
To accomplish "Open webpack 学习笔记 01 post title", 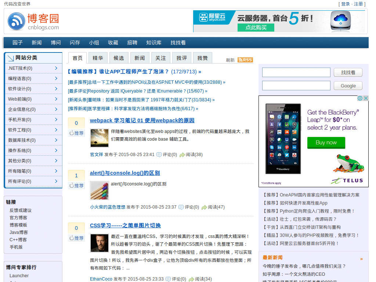I will pyautogui.click(x=142, y=120).
